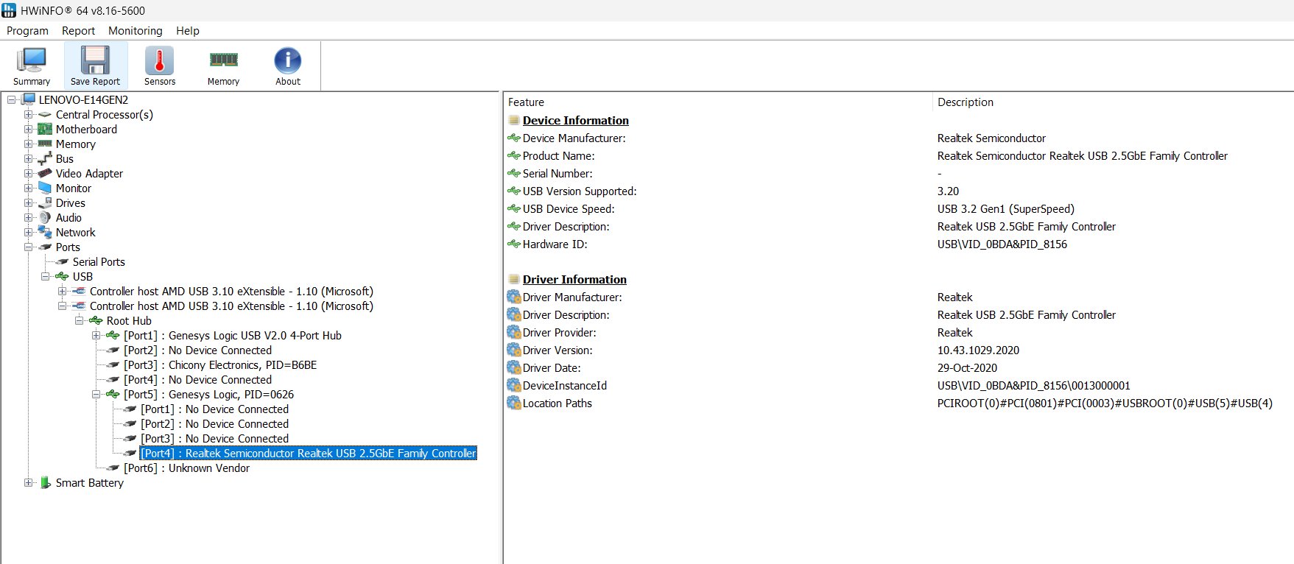Select the Realtek USB 2.5GbE controller tree row

click(309, 454)
